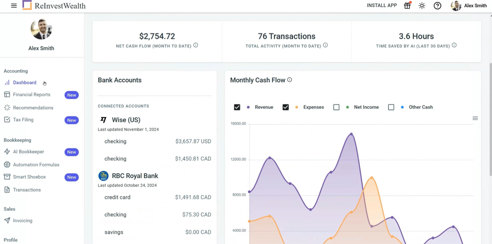Click New badge beside Tax Filing
The width and height of the screenshot is (492, 244).
tap(72, 120)
